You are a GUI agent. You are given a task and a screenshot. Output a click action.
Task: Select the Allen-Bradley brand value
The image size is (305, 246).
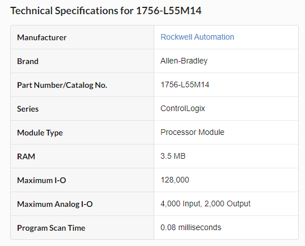184,61
